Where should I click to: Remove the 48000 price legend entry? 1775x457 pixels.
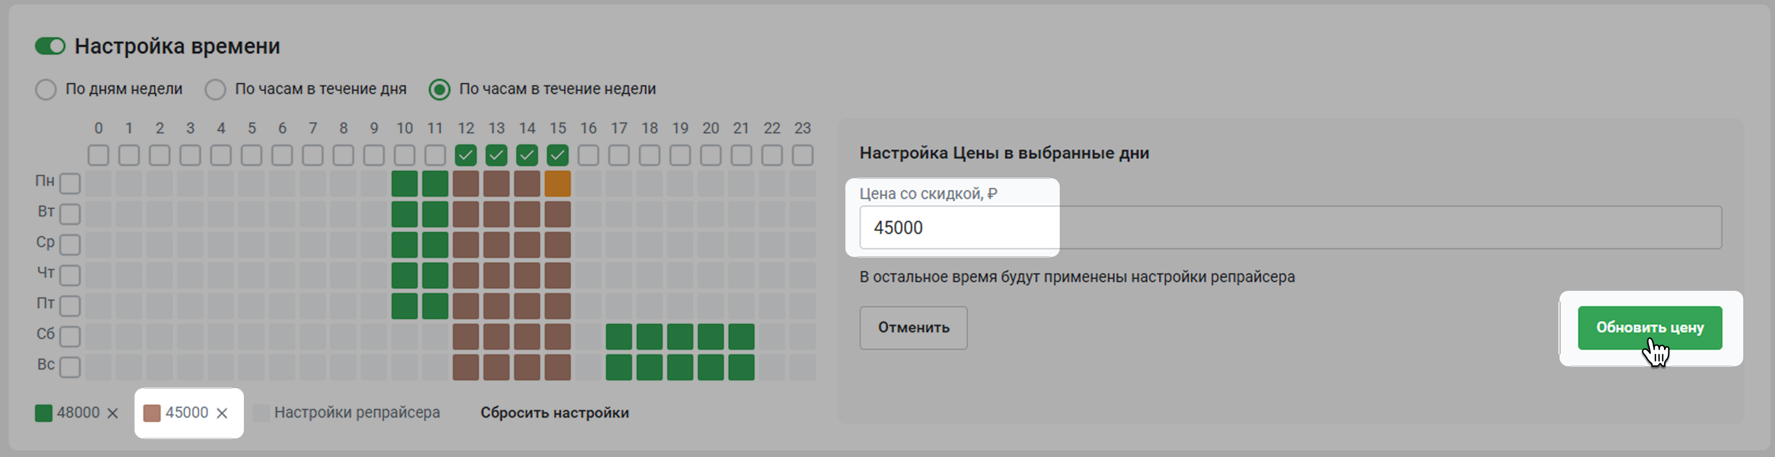(x=113, y=413)
